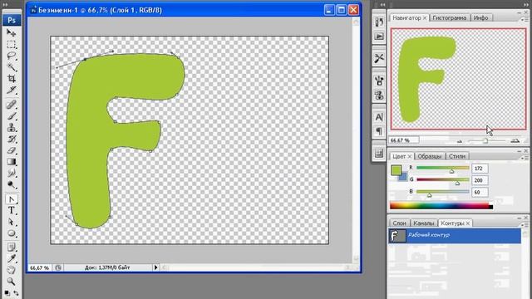Close the Цвет tab with its x

[410, 156]
